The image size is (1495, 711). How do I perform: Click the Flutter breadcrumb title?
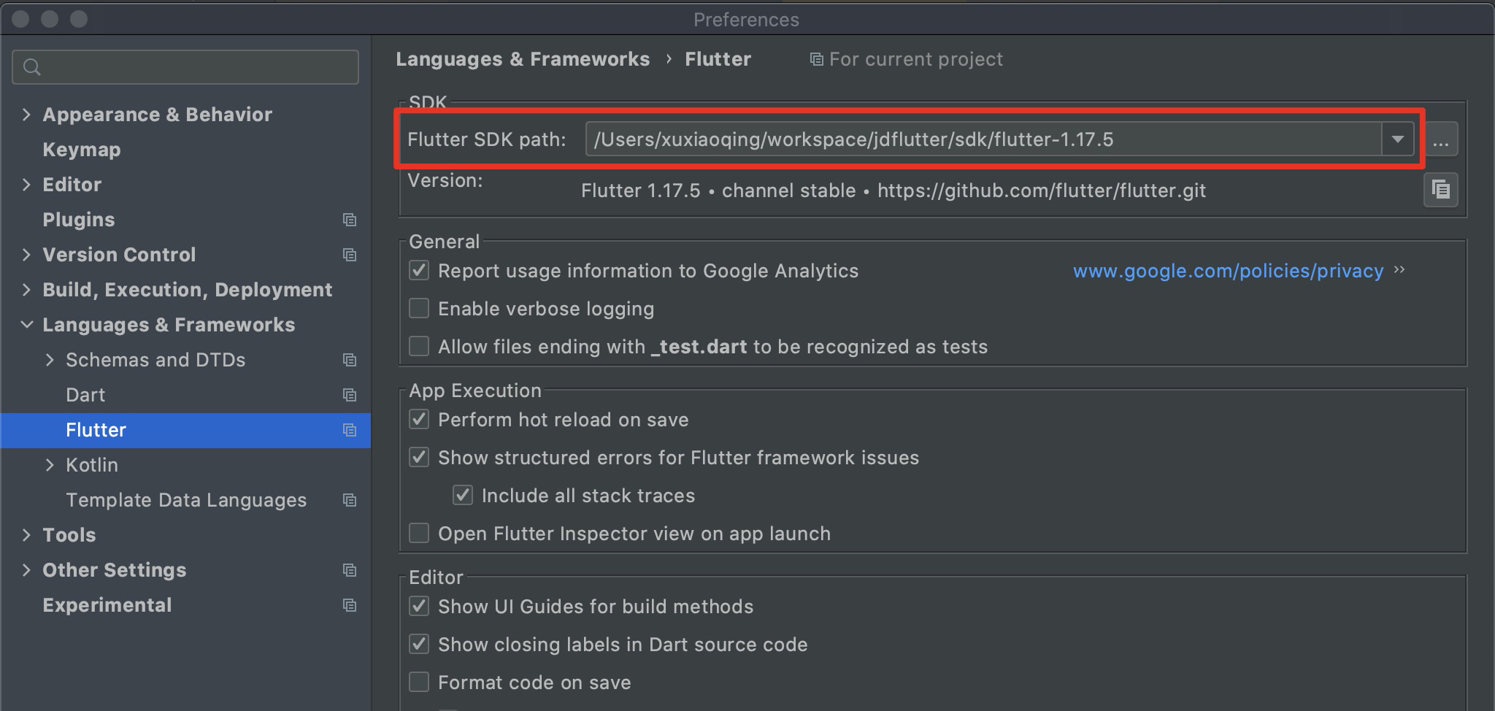tap(718, 59)
